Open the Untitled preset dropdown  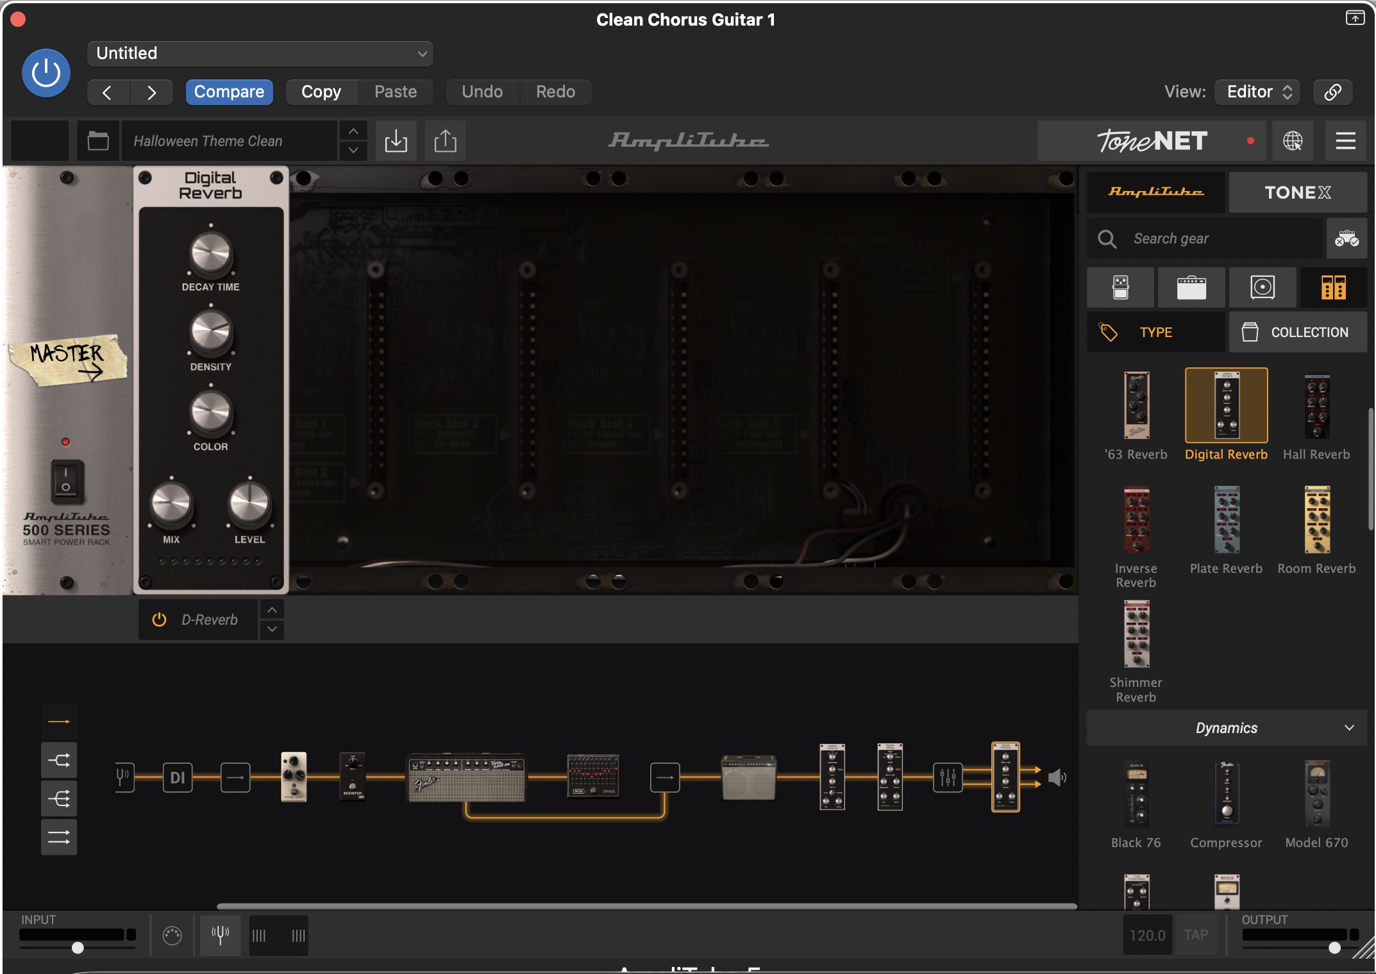(x=260, y=54)
